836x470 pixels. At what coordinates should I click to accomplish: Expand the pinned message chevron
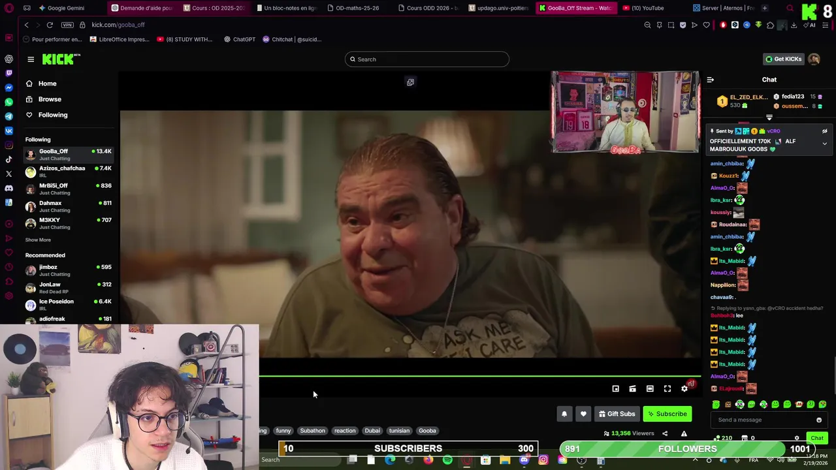(824, 144)
